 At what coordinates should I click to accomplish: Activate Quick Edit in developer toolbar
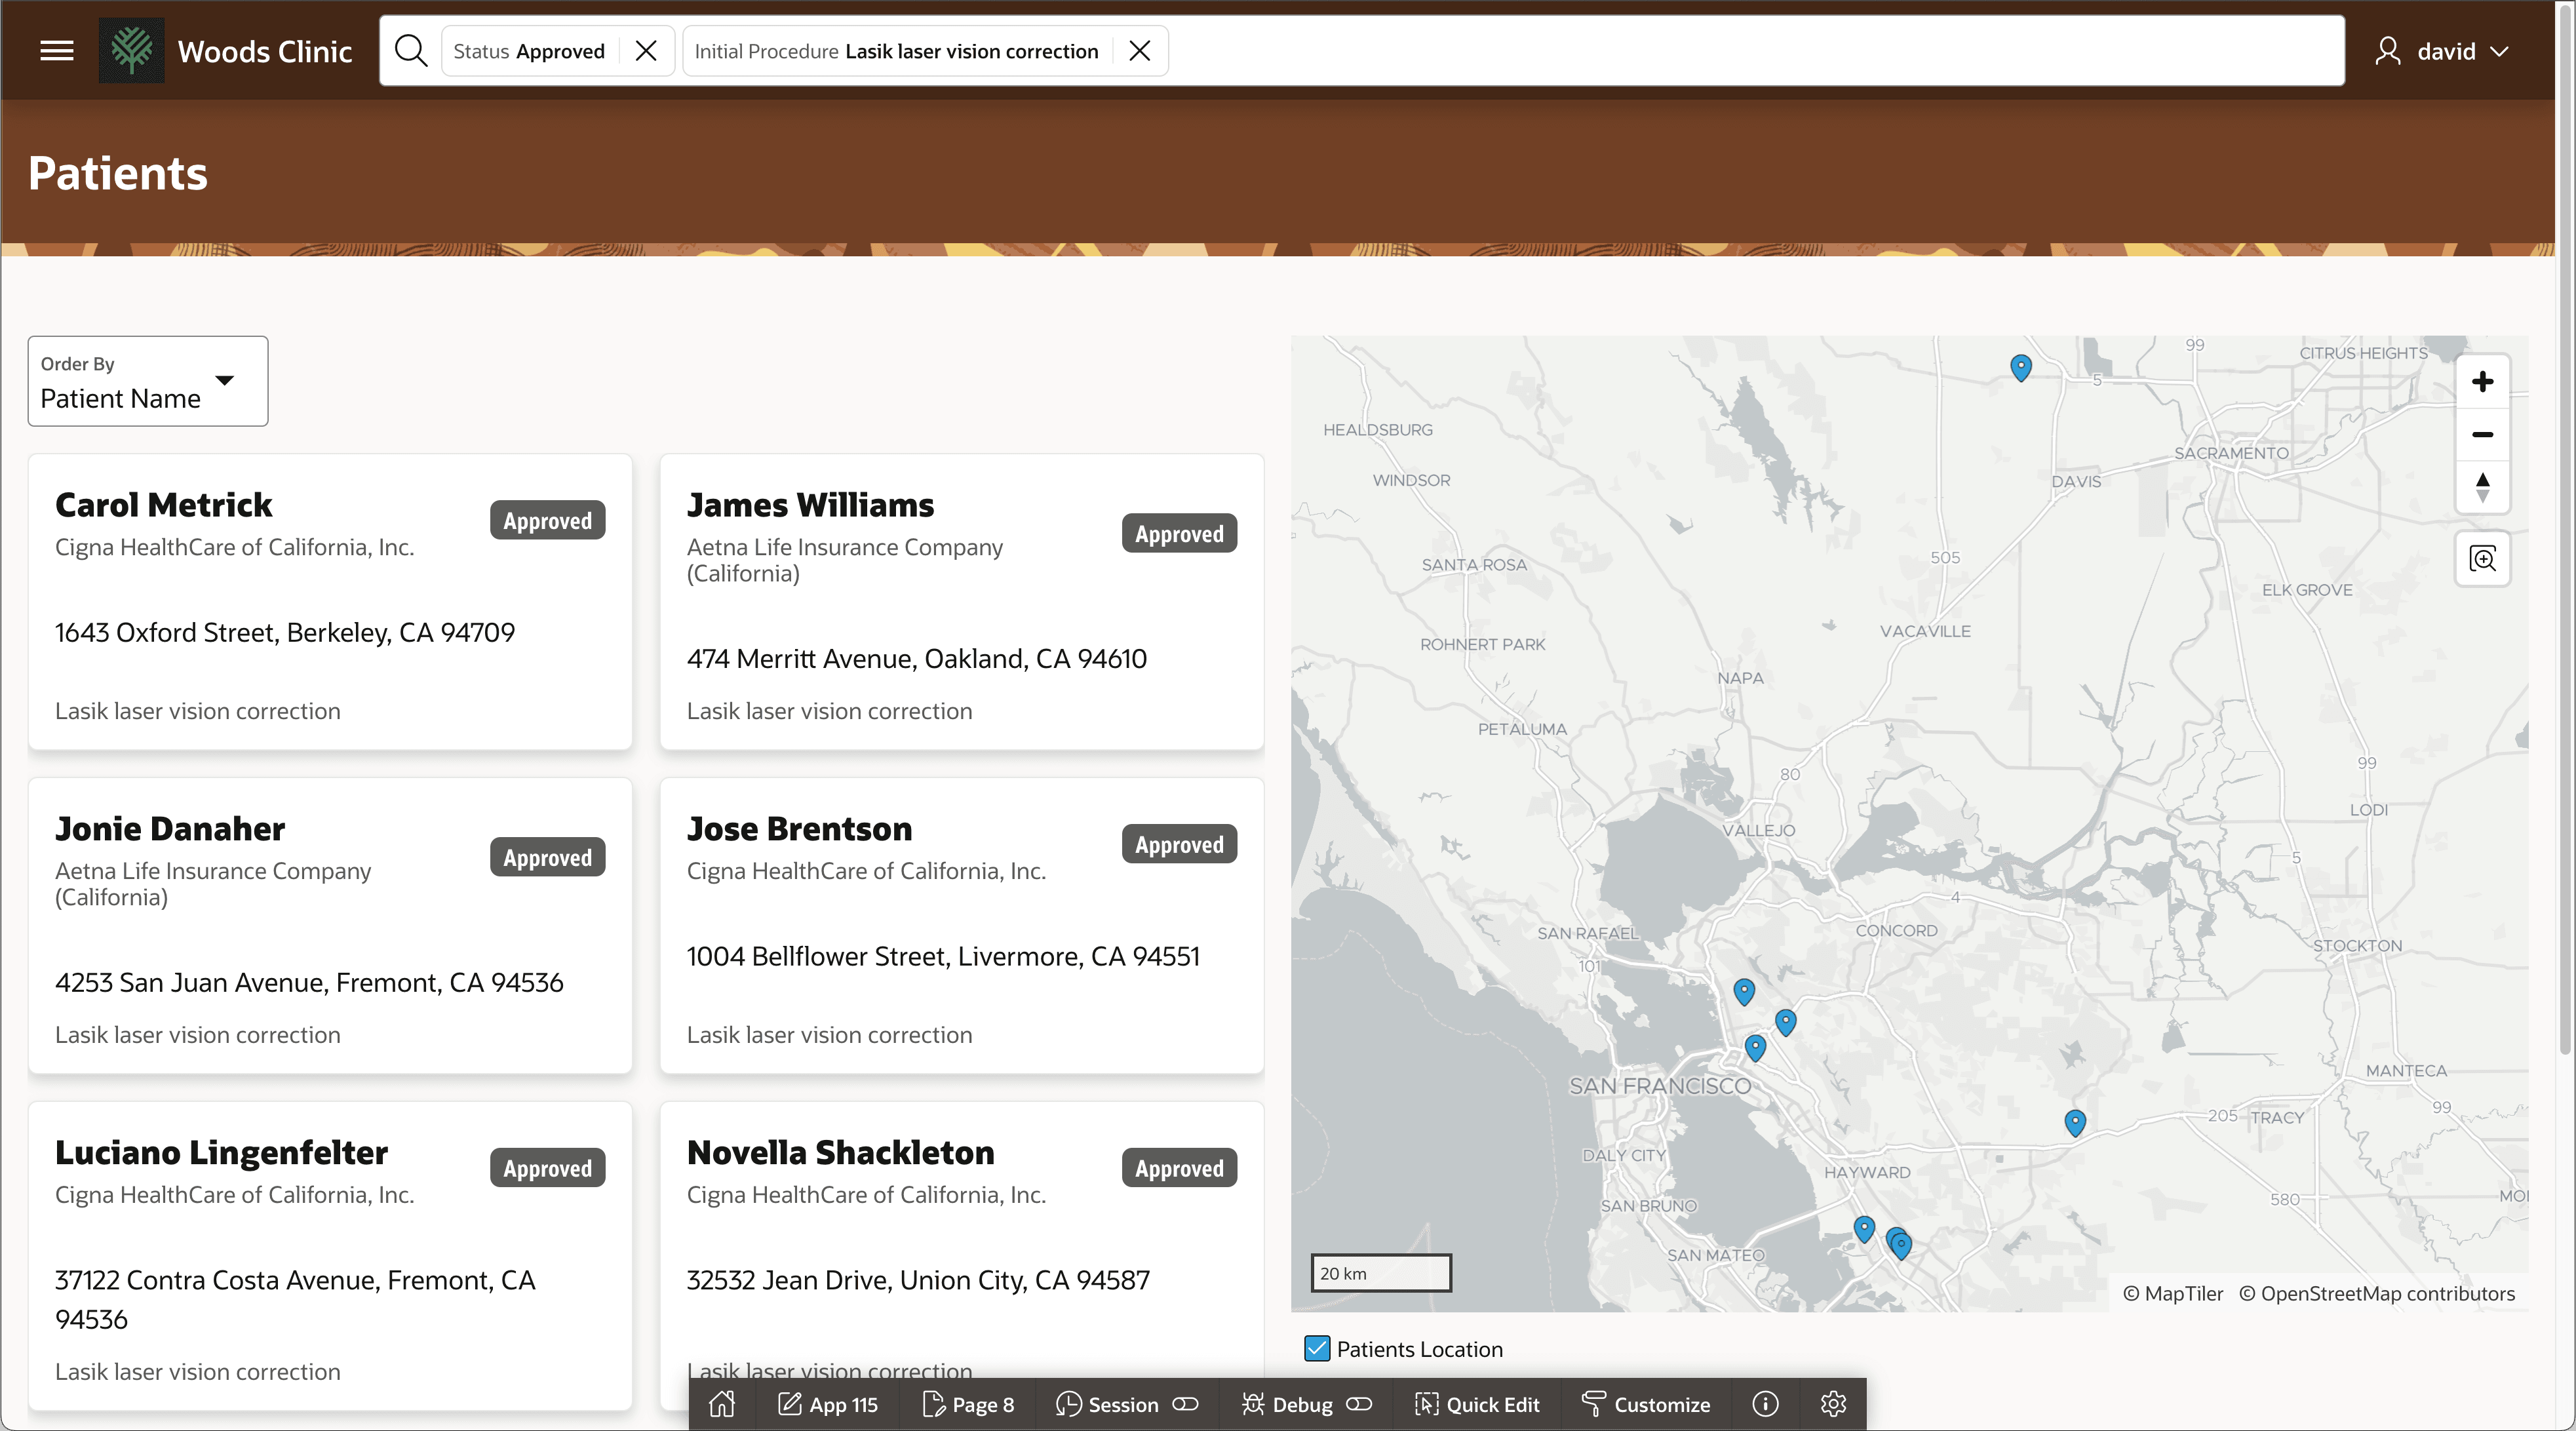point(1477,1404)
